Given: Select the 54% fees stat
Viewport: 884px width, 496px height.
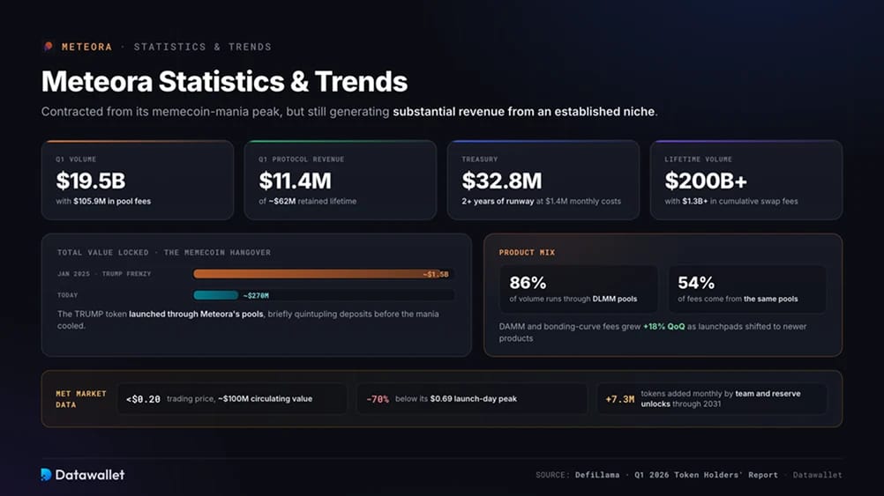Looking at the screenshot, I should coord(696,283).
